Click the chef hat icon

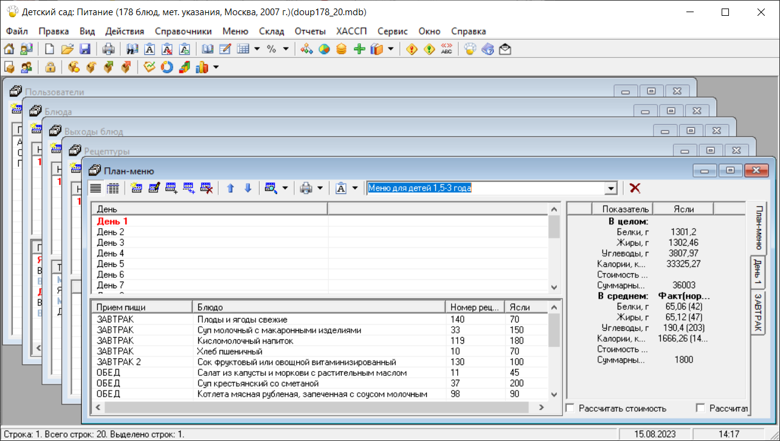[x=470, y=49]
